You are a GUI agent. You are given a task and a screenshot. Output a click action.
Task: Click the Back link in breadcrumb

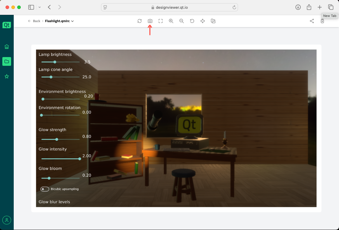coord(36,21)
